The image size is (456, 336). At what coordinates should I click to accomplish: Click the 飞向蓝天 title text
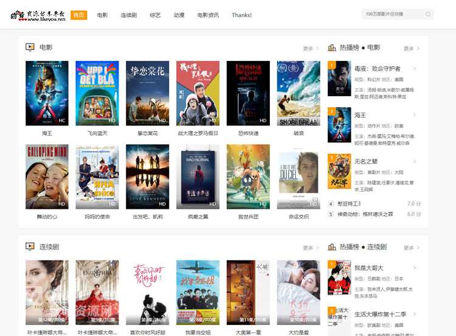[x=97, y=133]
